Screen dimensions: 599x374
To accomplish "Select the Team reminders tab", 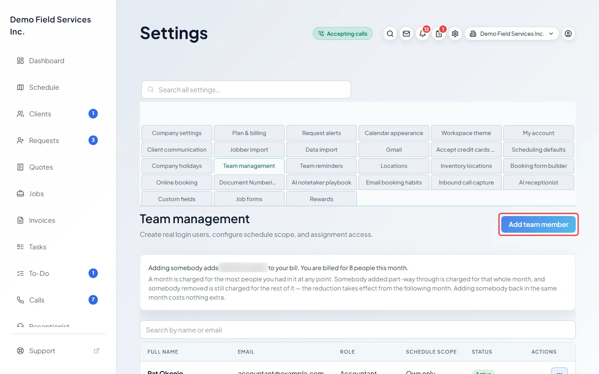I will click(x=322, y=166).
